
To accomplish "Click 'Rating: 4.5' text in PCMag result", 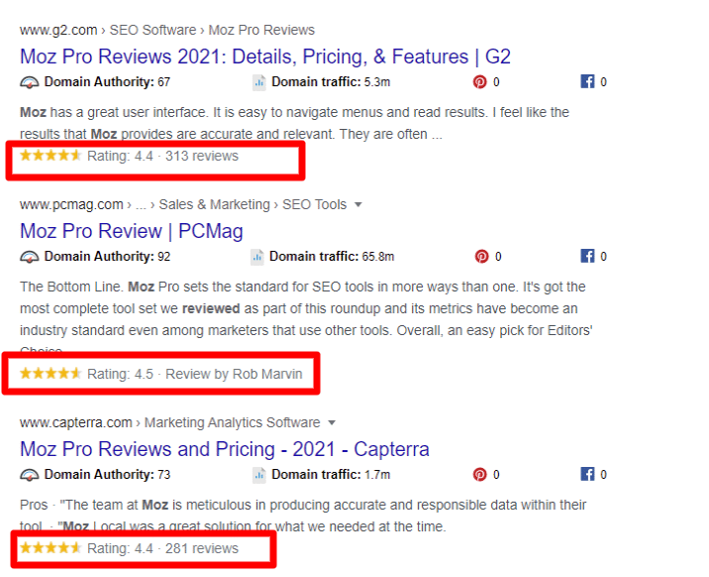I will coord(120,375).
